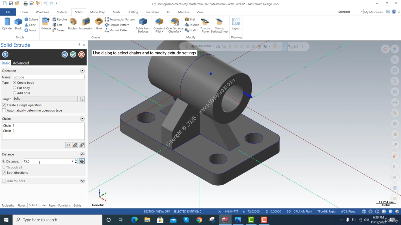The image size is (401, 225).
Task: Choose Rectangular Pattern
Action: click(120, 19)
